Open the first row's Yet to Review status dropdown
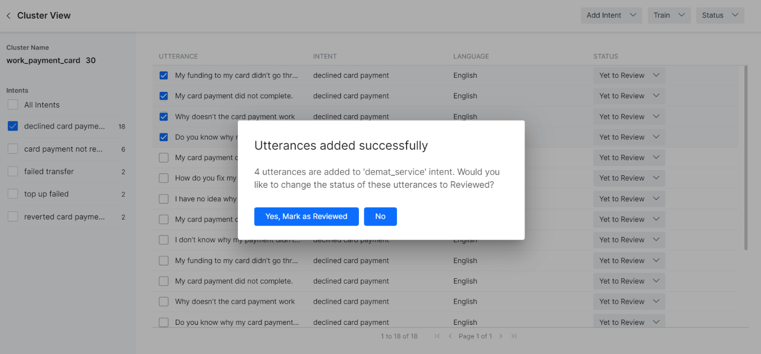761x354 pixels. pos(629,75)
